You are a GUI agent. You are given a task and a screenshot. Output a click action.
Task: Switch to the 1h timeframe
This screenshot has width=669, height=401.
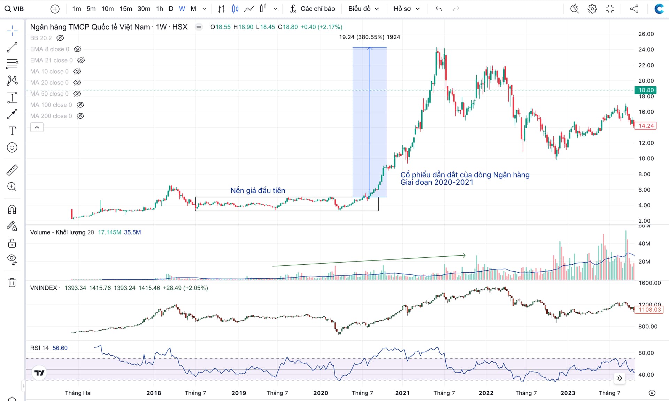[160, 9]
